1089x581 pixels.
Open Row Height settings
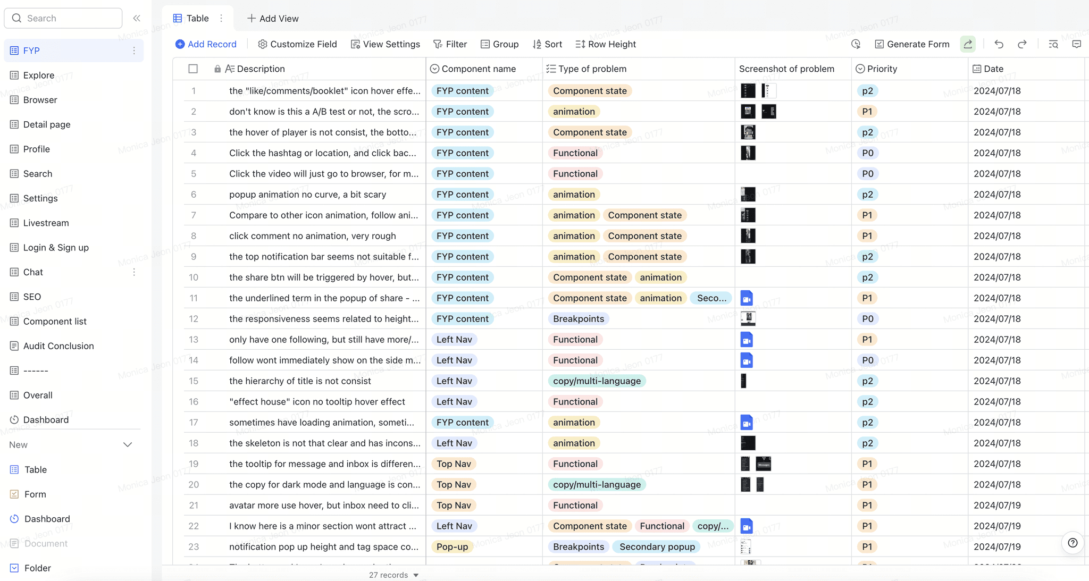[x=606, y=44]
